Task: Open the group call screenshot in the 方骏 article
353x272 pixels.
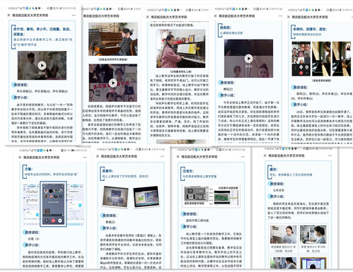Action: point(53,204)
